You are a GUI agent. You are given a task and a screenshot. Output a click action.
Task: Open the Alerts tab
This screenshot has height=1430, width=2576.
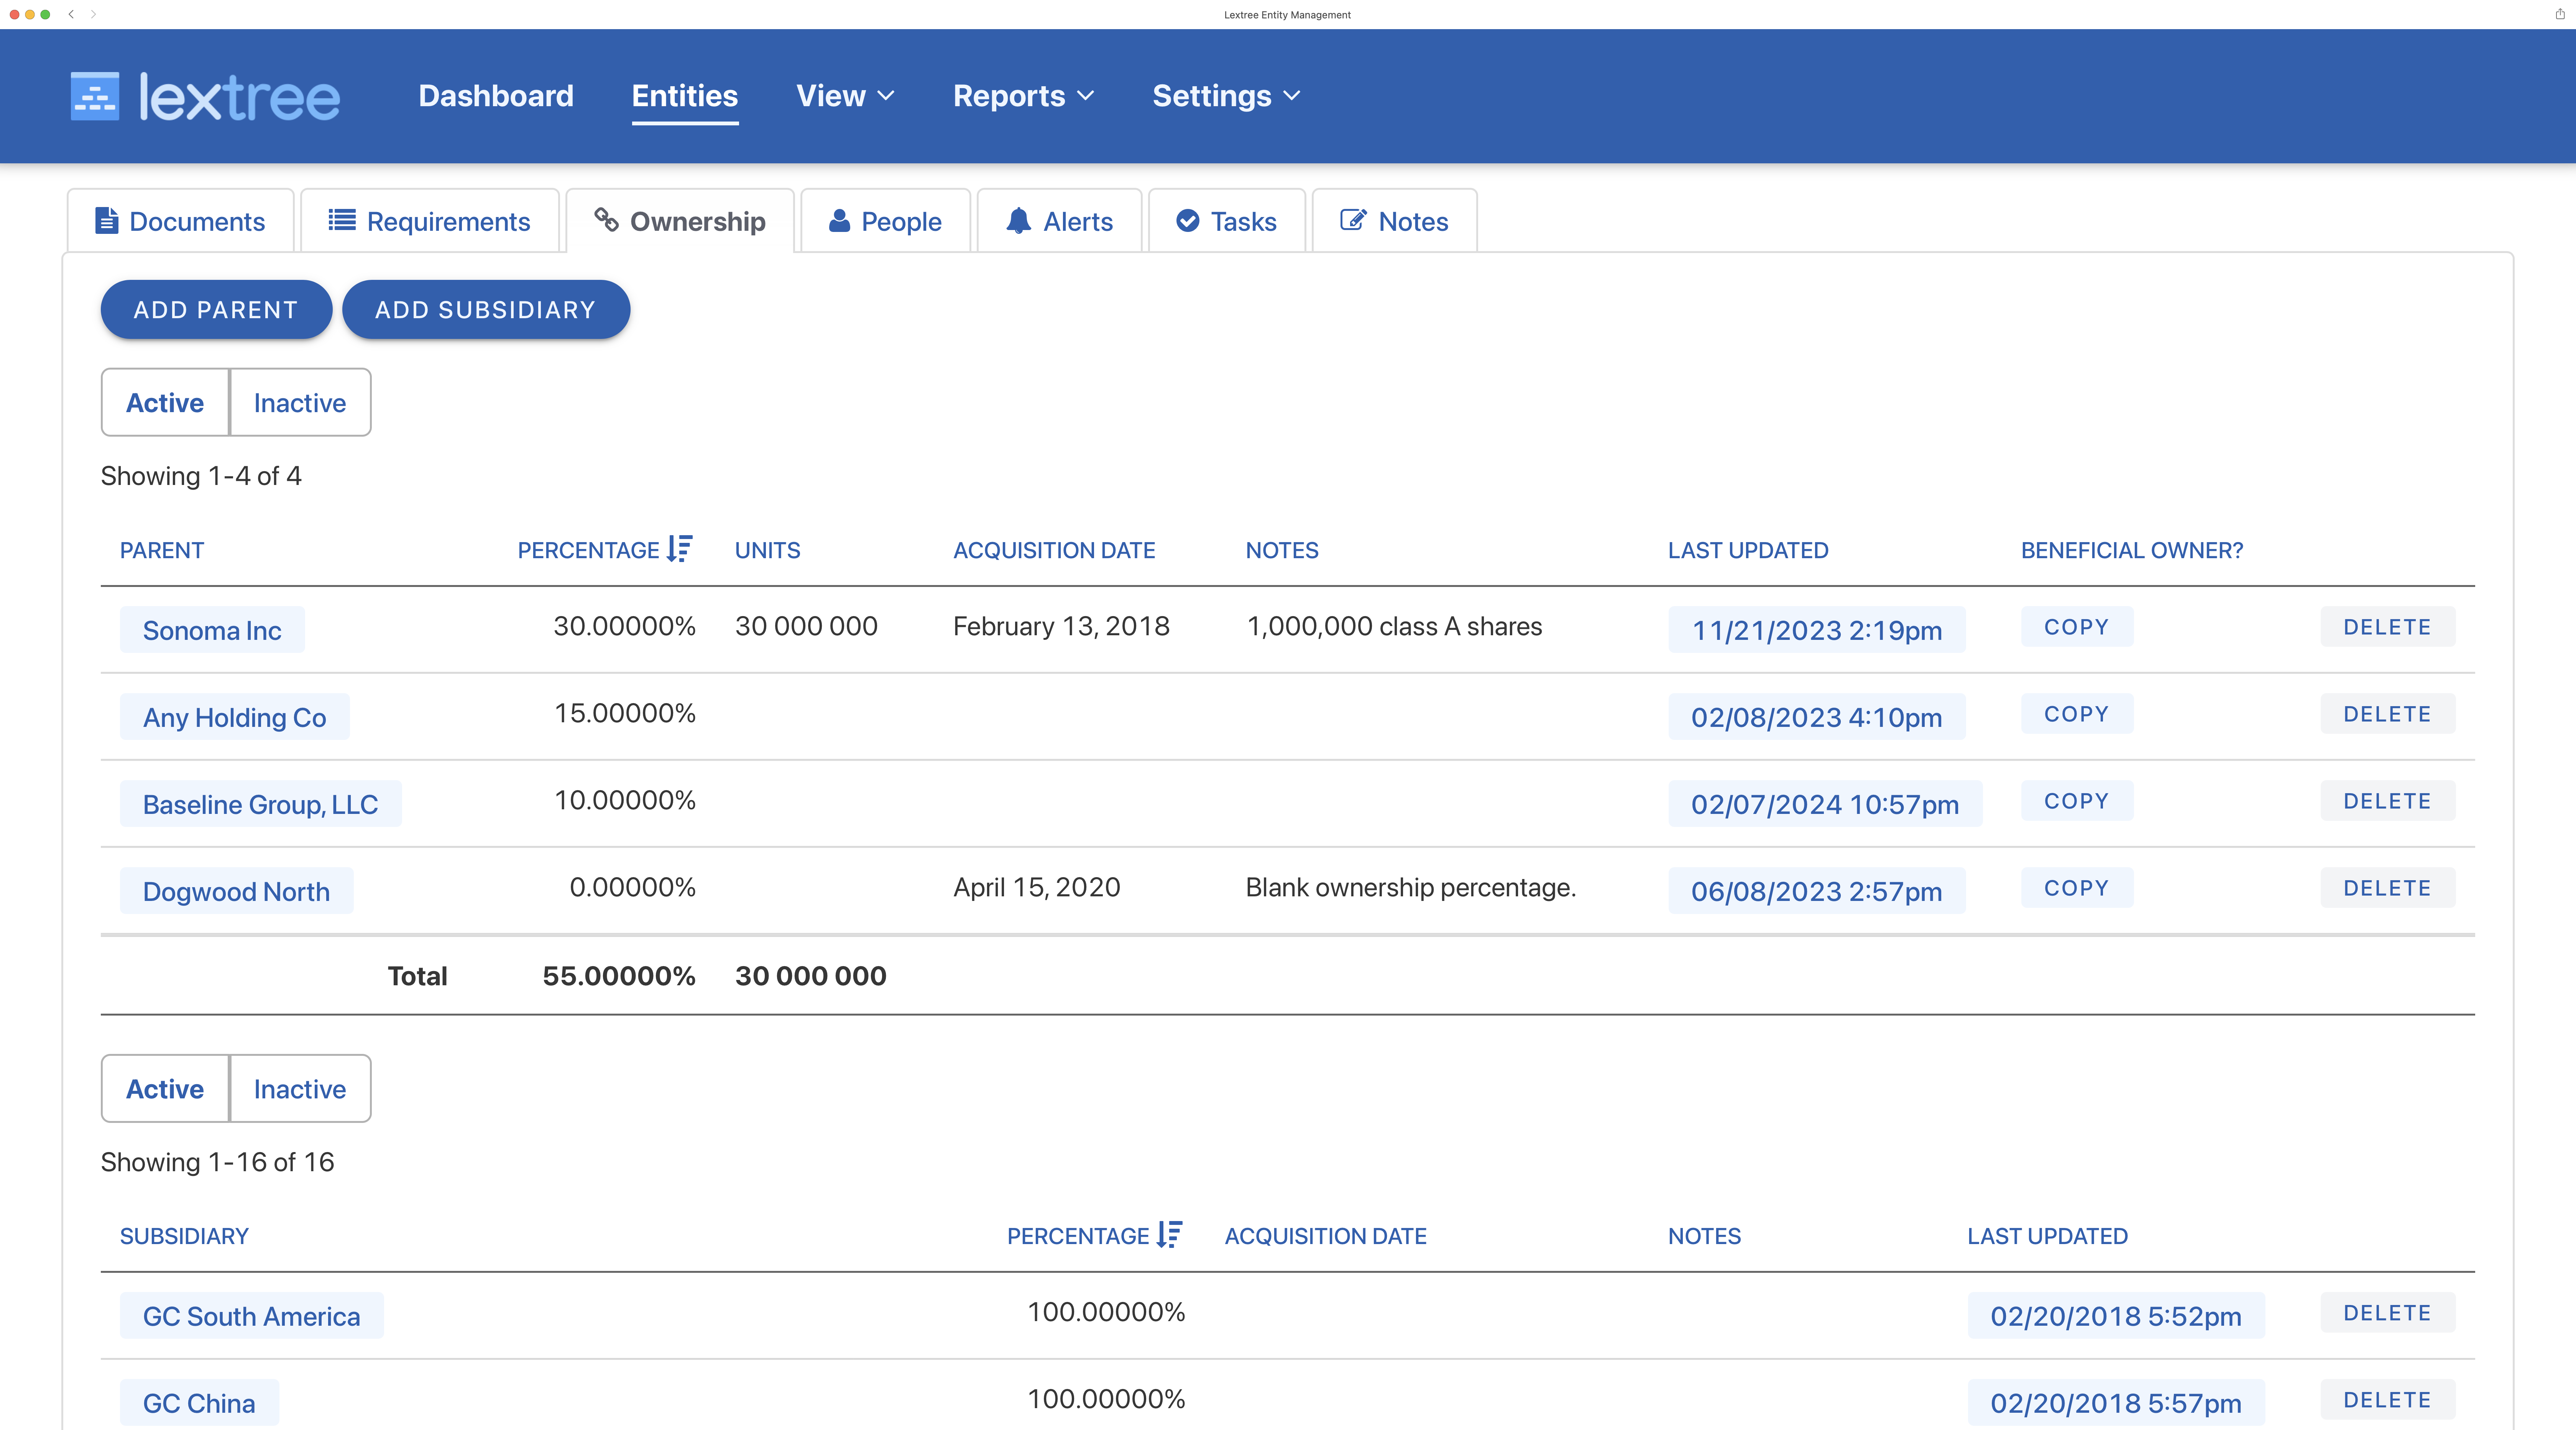pos(1060,221)
